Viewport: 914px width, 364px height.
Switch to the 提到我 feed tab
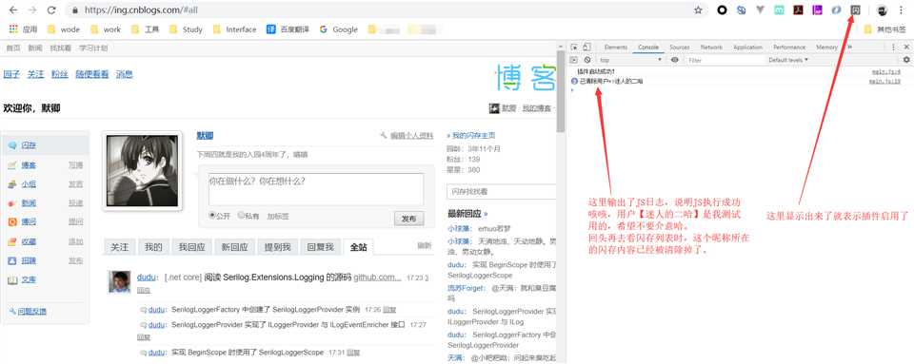[278, 247]
